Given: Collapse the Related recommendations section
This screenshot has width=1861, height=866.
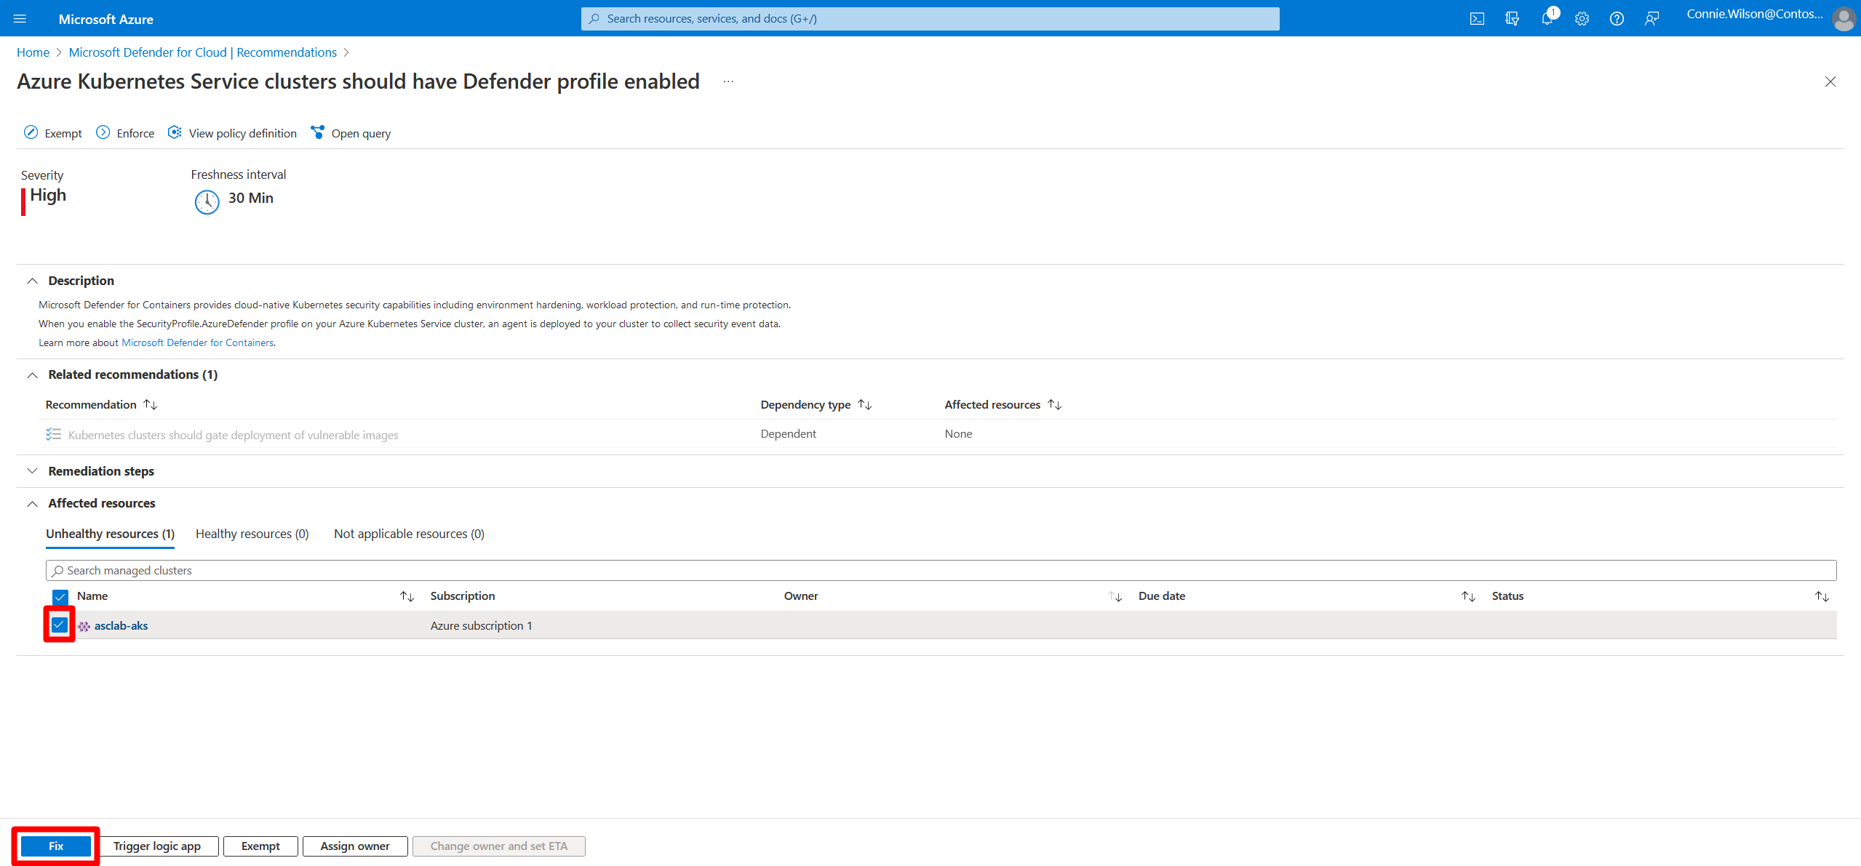Looking at the screenshot, I should click(x=32, y=375).
